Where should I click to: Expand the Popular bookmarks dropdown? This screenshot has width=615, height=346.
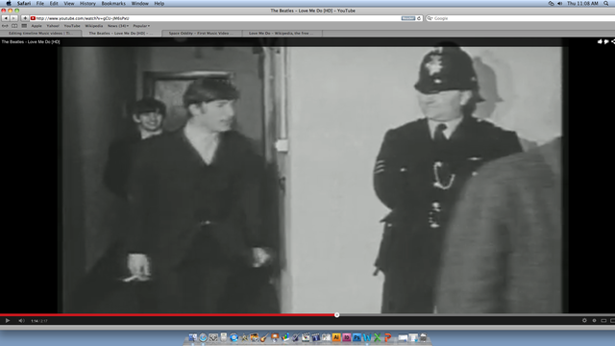[x=141, y=26]
